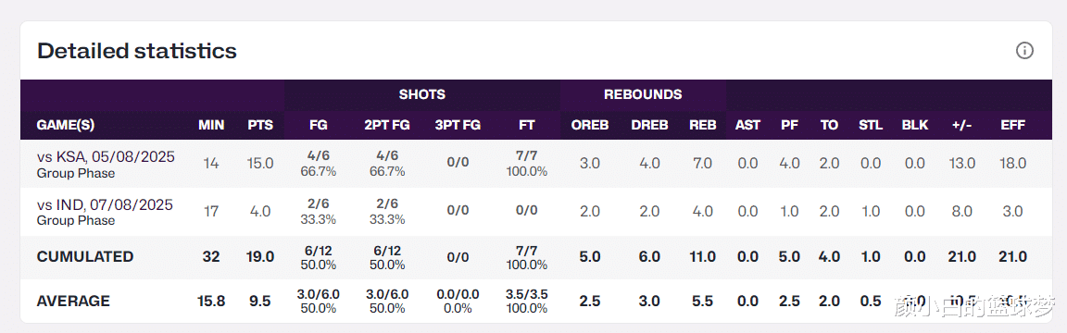Select the +/- column header
The height and width of the screenshot is (333, 1067).
[962, 125]
